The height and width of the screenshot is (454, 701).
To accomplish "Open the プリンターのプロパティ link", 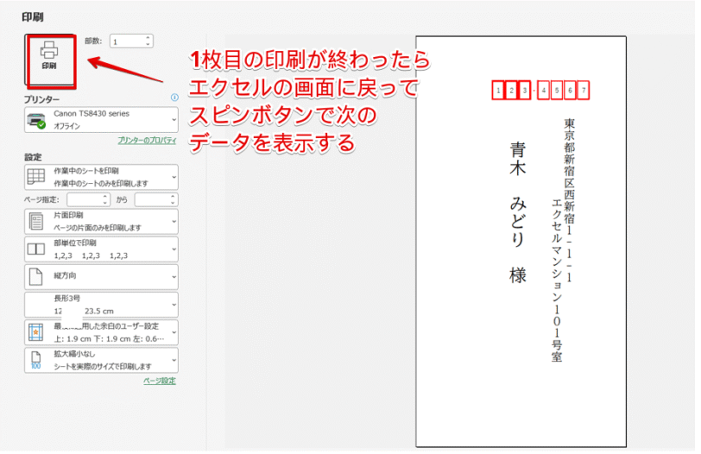I will 147,141.
